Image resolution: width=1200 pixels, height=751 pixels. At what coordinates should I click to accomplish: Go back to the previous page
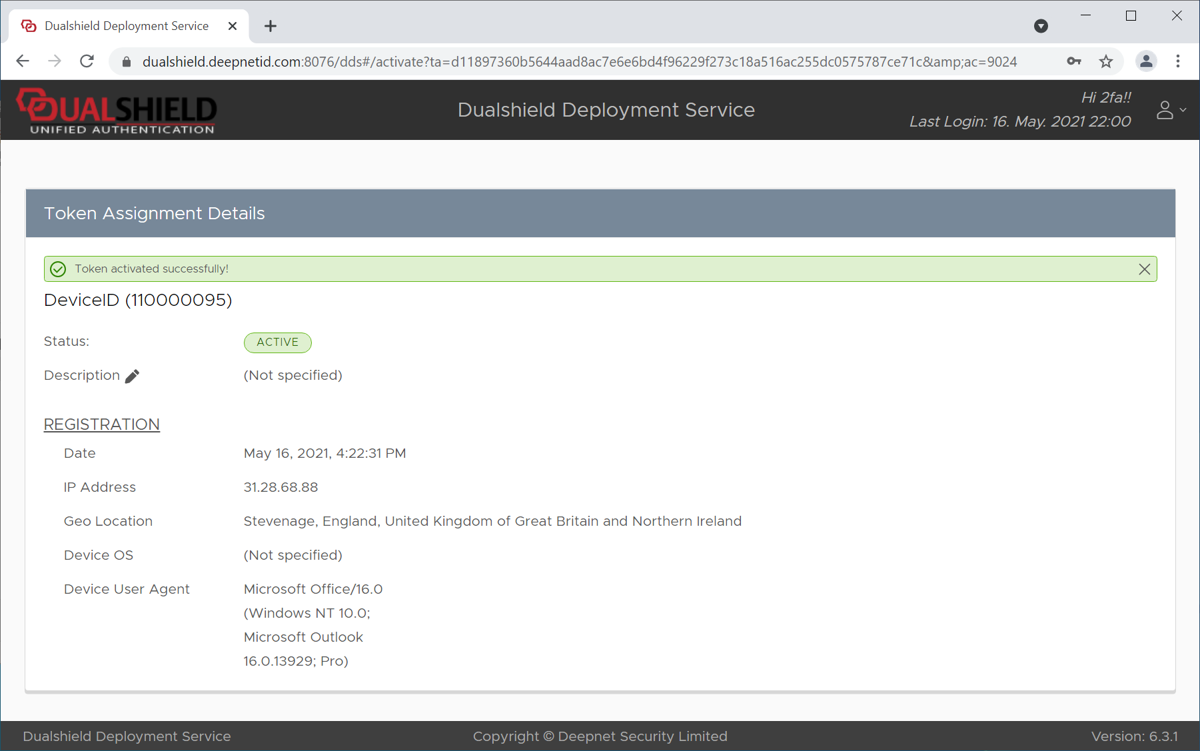tap(23, 62)
